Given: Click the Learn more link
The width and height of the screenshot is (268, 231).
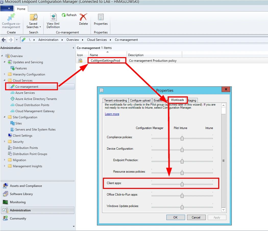Looking at the screenshot, I should click(x=112, y=114).
